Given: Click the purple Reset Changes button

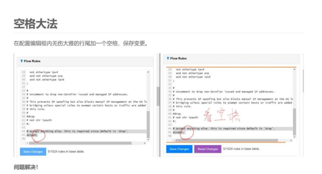Looking at the screenshot, I should [208, 149].
